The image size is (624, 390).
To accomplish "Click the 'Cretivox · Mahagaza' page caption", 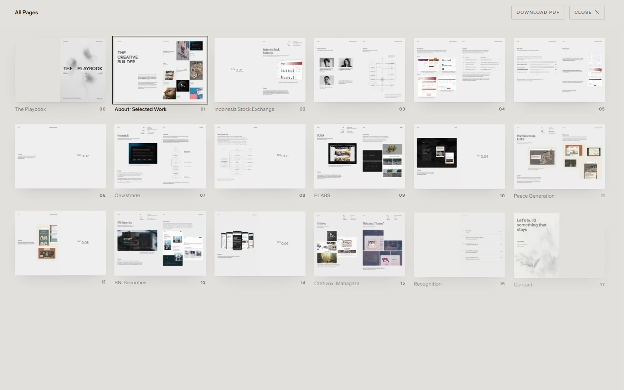I will coord(337,283).
